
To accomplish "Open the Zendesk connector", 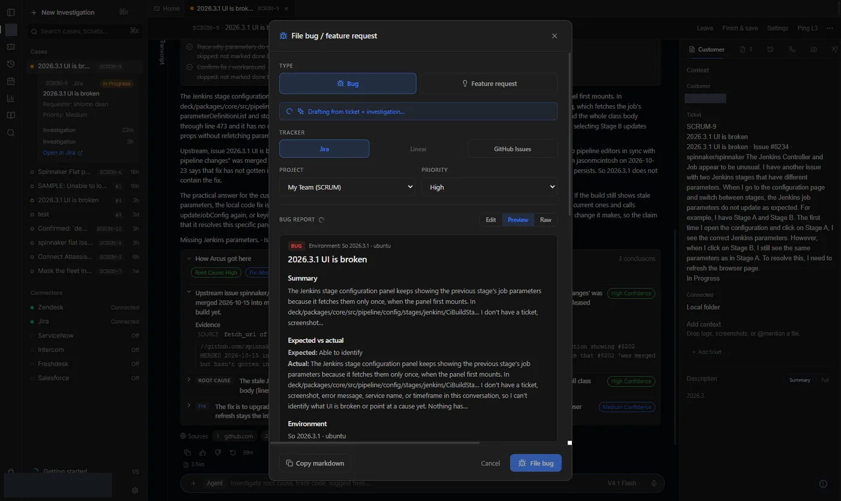I will [x=85, y=307].
